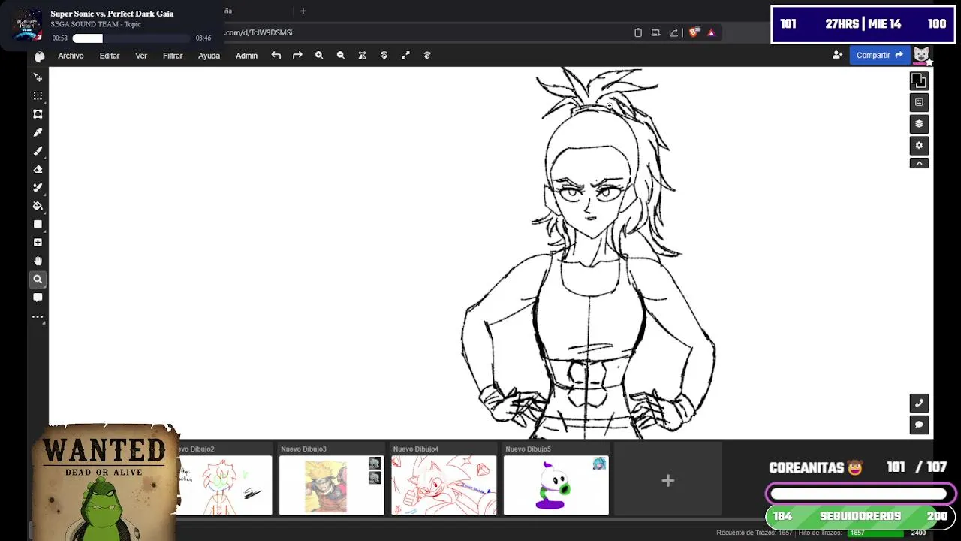Image resolution: width=961 pixels, height=541 pixels.
Task: Click the Brave Rewards triangle icon
Action: tap(711, 32)
